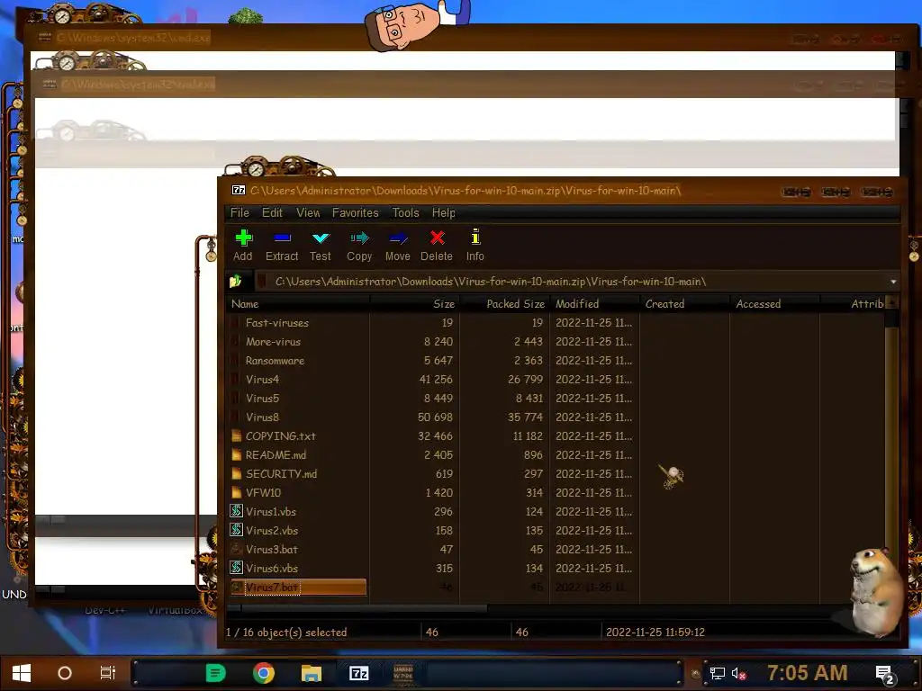
Task: Go up one folder with address bar icon
Action: pos(235,282)
